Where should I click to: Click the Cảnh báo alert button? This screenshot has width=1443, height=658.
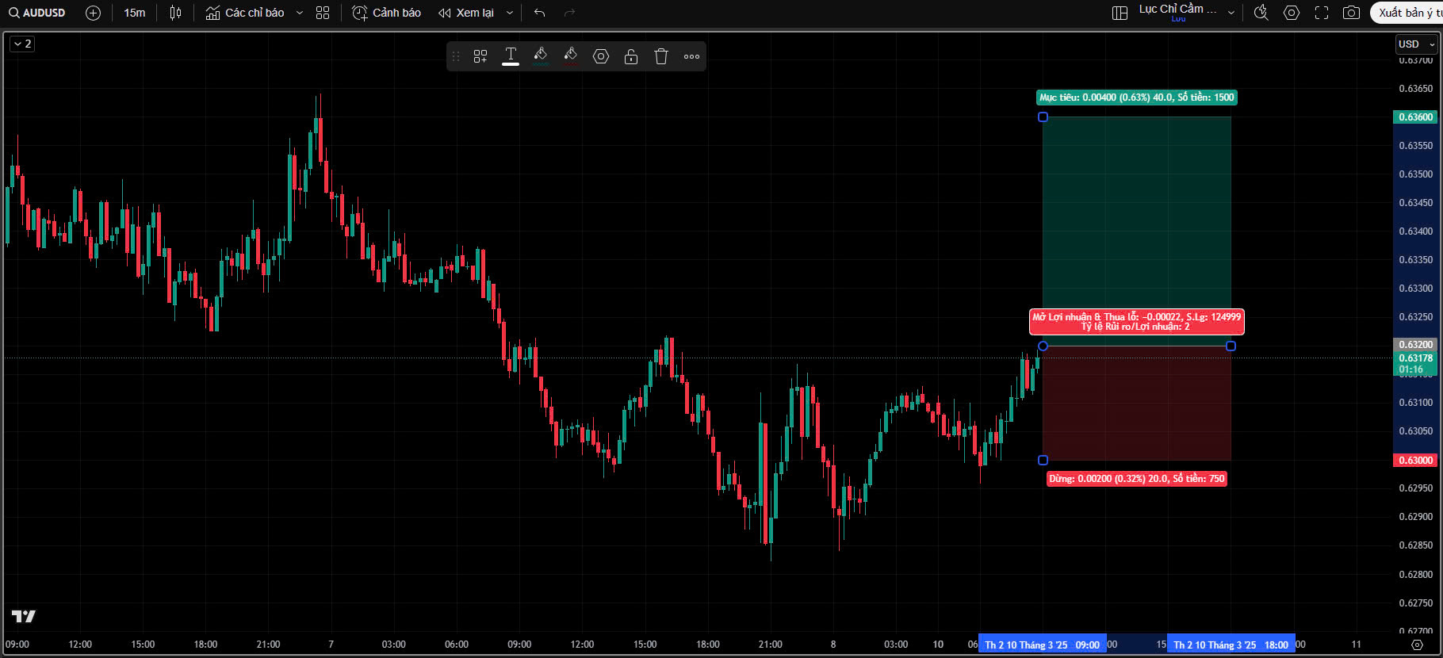pyautogui.click(x=387, y=13)
